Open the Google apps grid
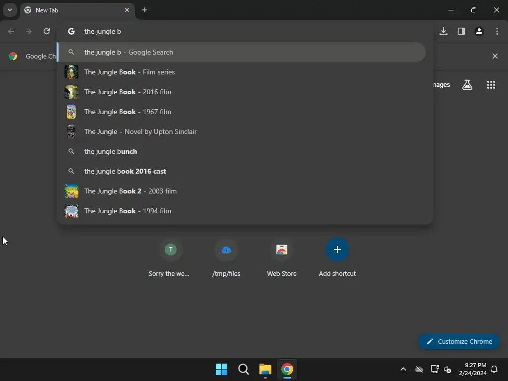The width and height of the screenshot is (508, 381). click(491, 85)
